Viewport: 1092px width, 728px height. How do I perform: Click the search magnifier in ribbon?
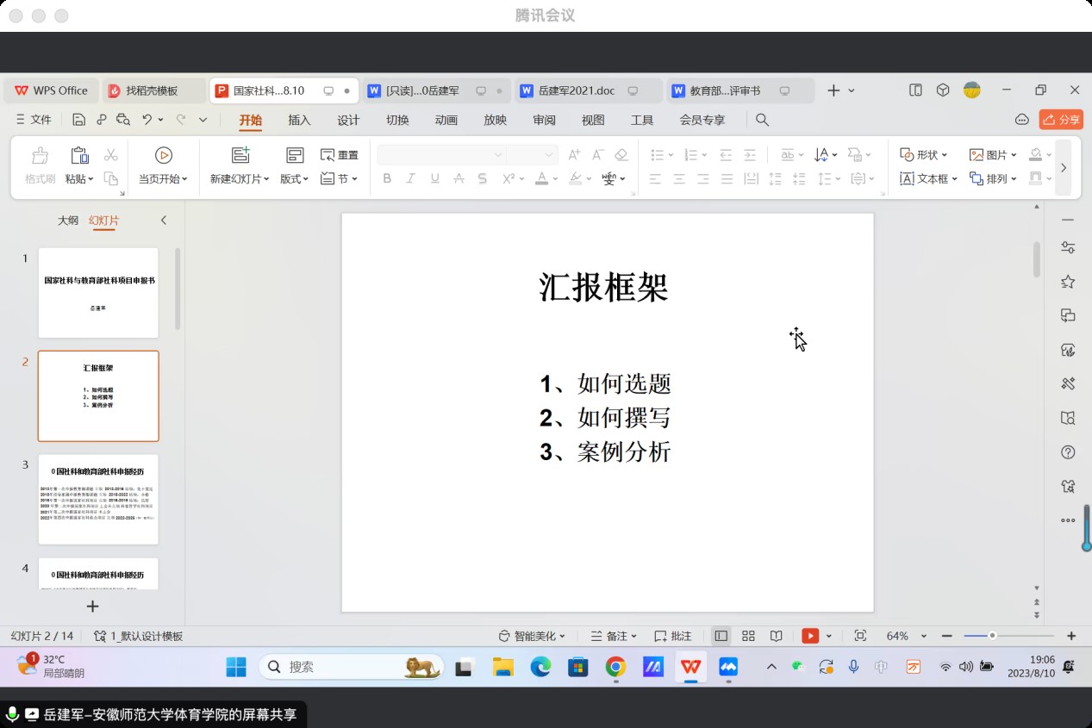[762, 120]
